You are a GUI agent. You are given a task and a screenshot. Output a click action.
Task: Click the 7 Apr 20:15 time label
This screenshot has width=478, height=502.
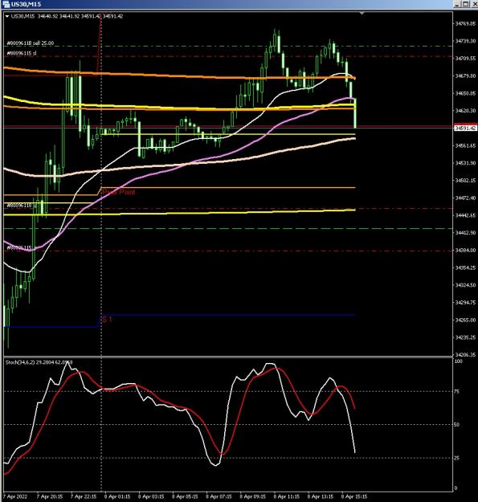point(50,496)
